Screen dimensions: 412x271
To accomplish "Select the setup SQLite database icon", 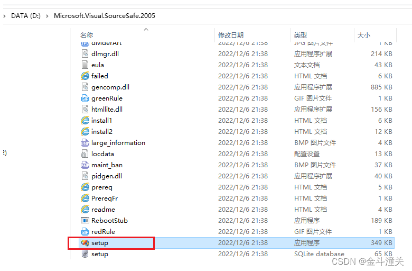I will pos(85,254).
